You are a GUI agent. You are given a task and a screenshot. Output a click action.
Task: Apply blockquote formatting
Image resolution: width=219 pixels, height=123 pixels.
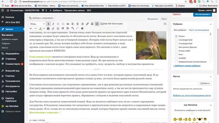click(68, 24)
